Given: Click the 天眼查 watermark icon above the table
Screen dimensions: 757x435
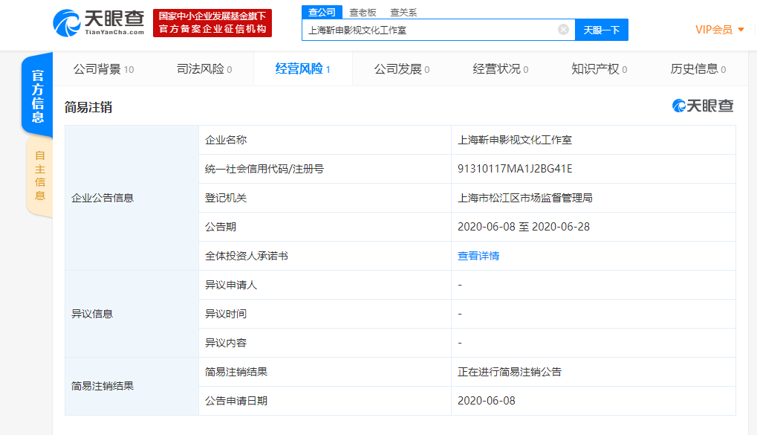Looking at the screenshot, I should 679,106.
